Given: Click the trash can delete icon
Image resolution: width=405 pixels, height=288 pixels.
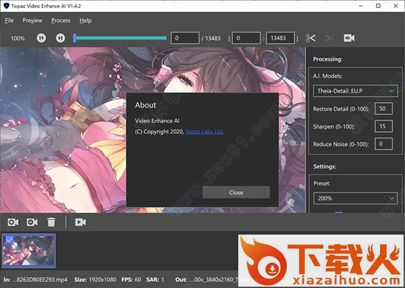Looking at the screenshot, I should tap(51, 222).
